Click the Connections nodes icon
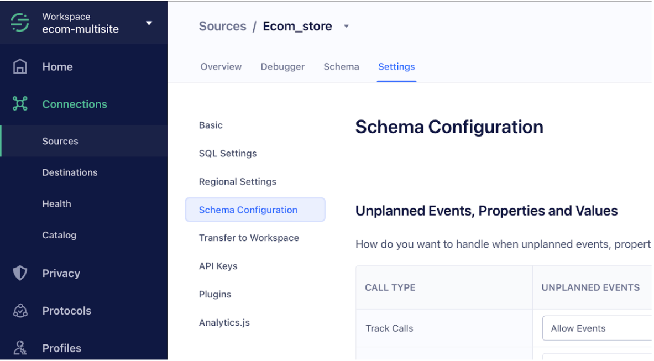Viewport: 654px width, 361px height. [19, 104]
